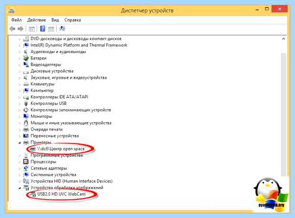Open the Действие menu
Viewport: 295px width, 218px height.
tap(37, 20)
